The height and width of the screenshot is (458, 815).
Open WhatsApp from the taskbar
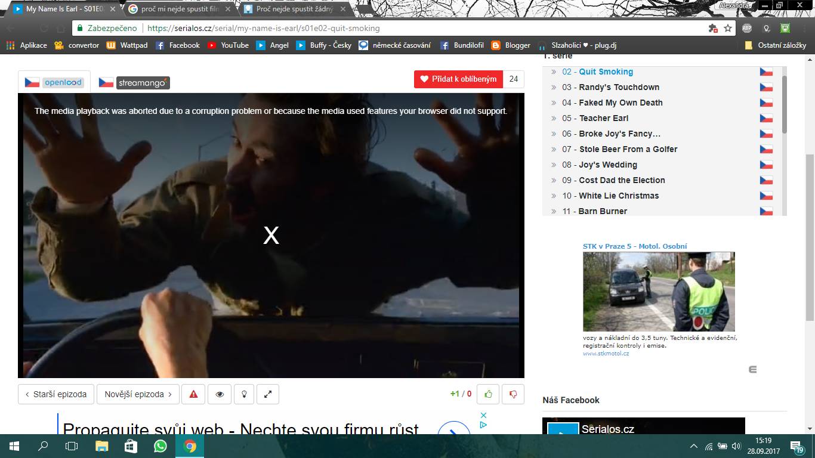point(160,446)
